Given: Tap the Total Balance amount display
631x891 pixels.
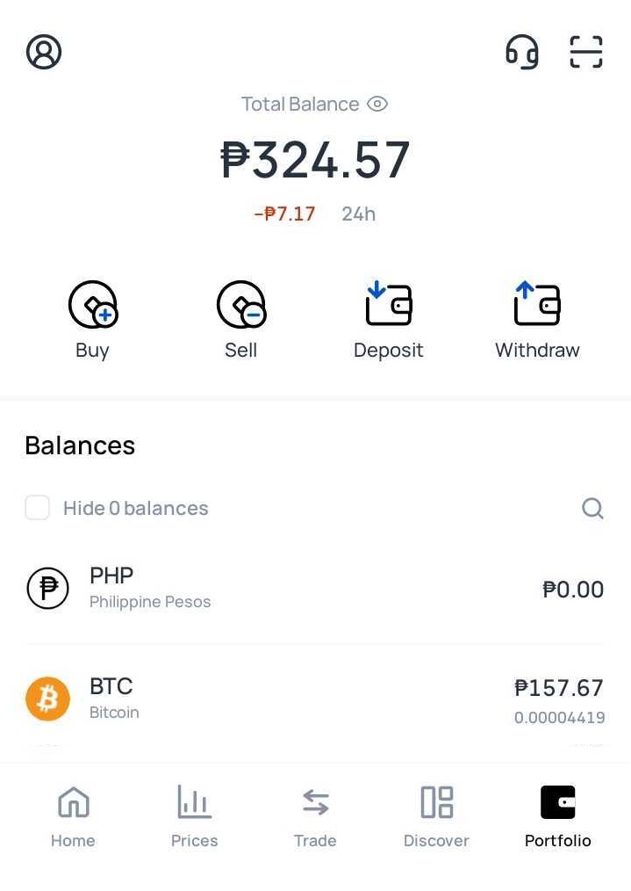Looking at the screenshot, I should (315, 159).
